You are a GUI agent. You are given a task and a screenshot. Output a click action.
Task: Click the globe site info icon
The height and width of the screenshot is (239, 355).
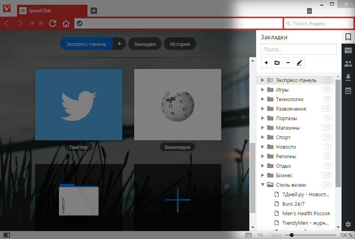[x=80, y=23]
